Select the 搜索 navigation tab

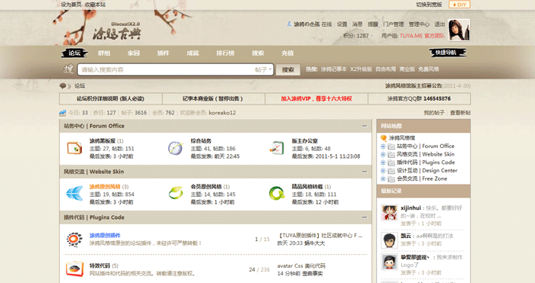(x=258, y=53)
